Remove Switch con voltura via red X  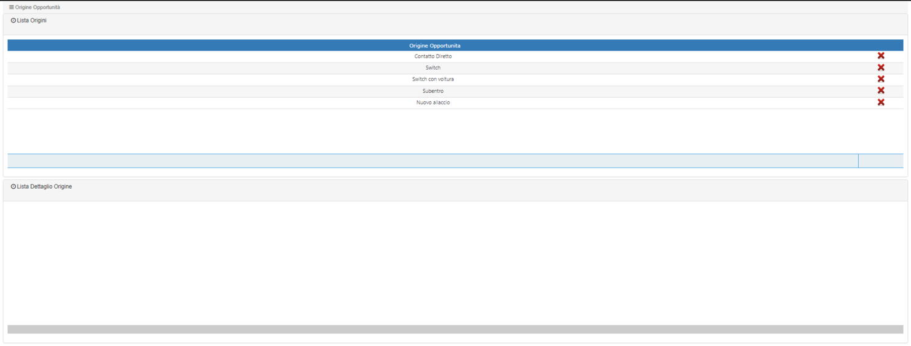[881, 79]
